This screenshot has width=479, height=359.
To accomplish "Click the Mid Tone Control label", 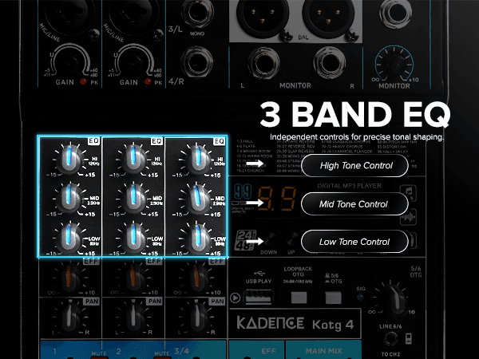I will (354, 204).
